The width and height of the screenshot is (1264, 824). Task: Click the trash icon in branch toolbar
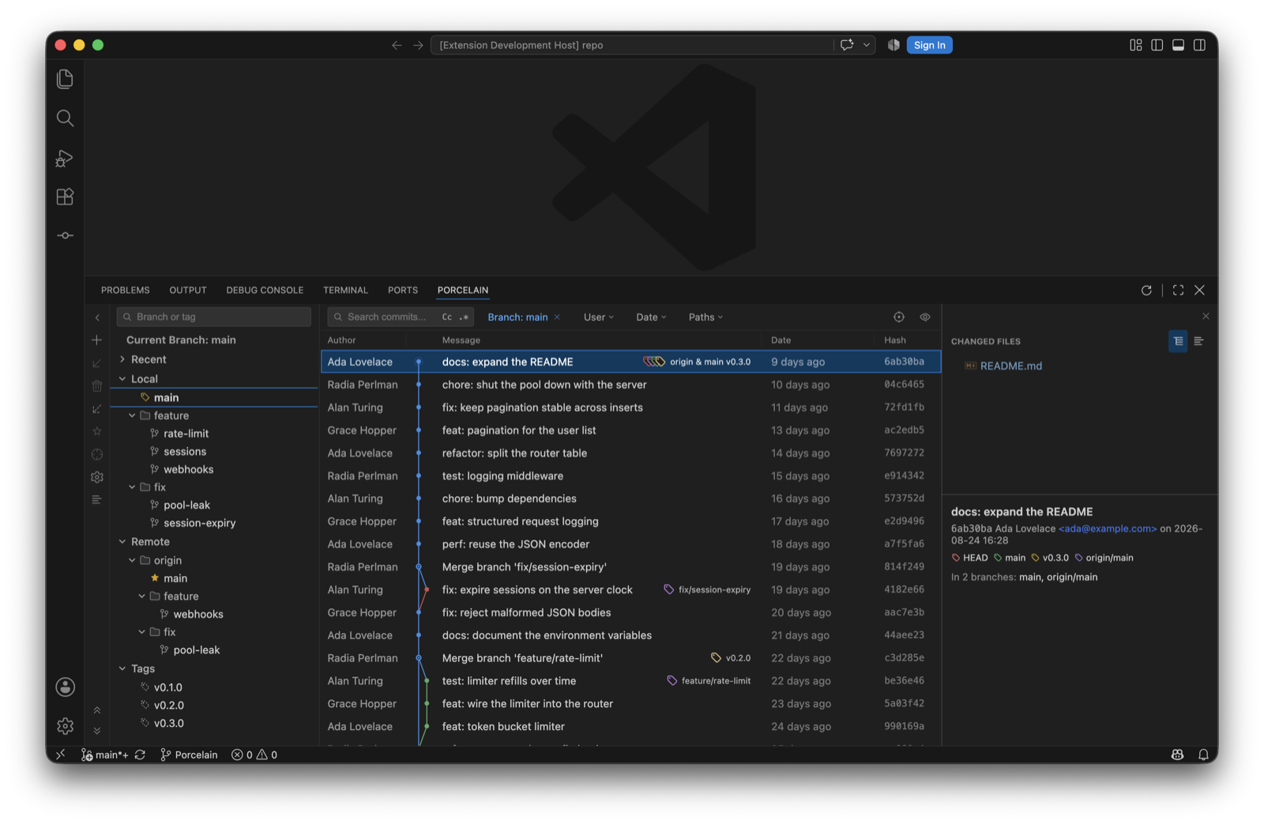97,386
